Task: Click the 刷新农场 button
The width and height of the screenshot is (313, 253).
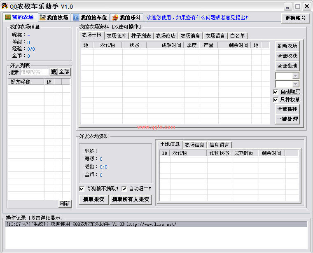Action: [x=287, y=46]
